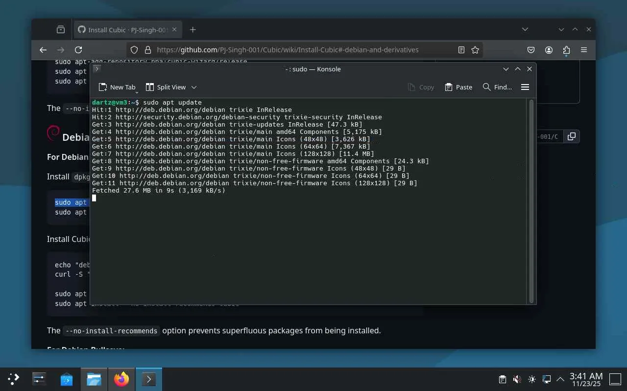Image resolution: width=627 pixels, height=391 pixels.
Task: Click the 'Hit:1' trixie InRelease line
Action: [192, 110]
